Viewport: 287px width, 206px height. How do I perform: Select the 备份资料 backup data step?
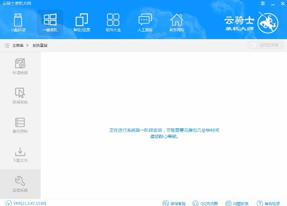click(20, 125)
